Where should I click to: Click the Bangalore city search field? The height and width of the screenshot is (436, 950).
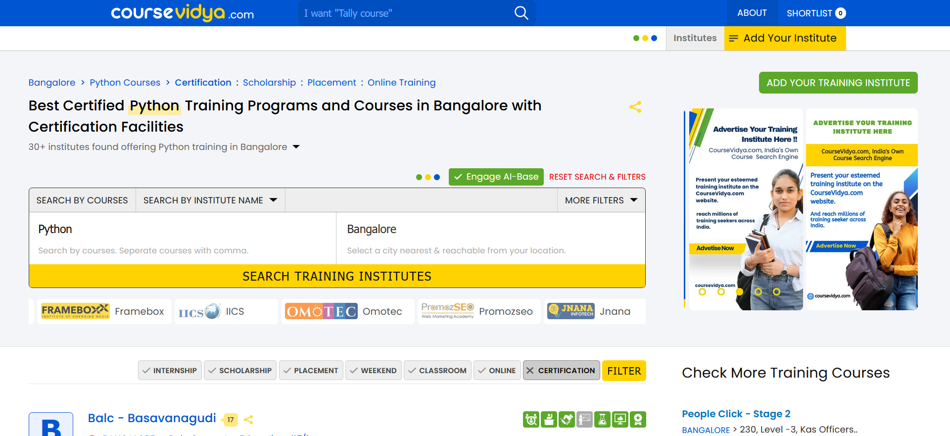[490, 239]
